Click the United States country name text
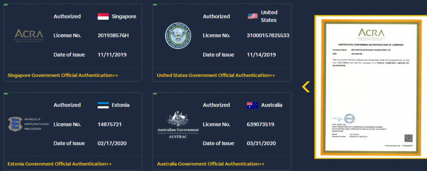This screenshot has height=171, width=427. coord(269,16)
